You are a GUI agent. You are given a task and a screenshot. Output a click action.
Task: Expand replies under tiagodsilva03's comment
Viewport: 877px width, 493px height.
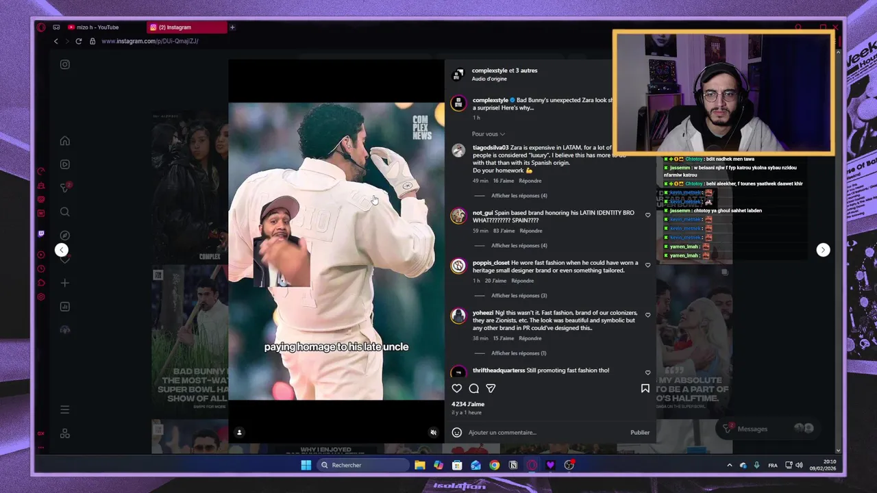coord(519,196)
